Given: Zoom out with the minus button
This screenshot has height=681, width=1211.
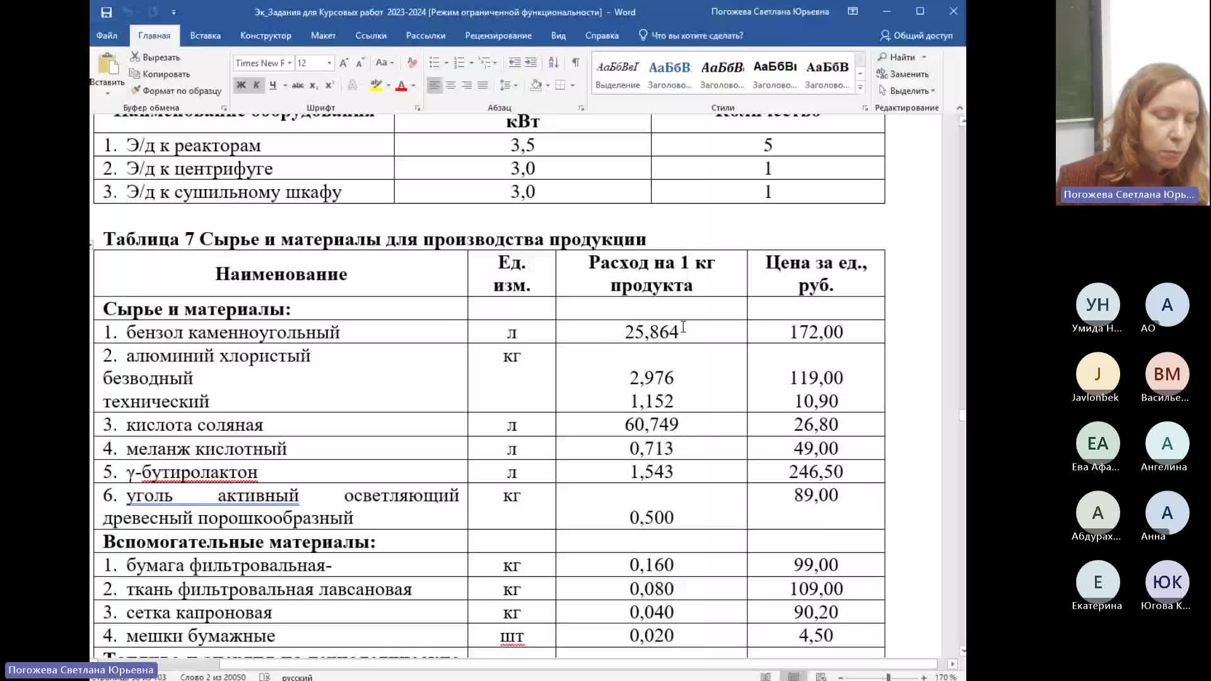Looking at the screenshot, I should (841, 677).
